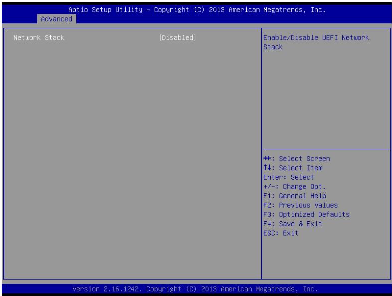Click the Version 2.16.1242 footer text
Image resolution: width=392 pixels, height=296 pixels.
point(106,289)
